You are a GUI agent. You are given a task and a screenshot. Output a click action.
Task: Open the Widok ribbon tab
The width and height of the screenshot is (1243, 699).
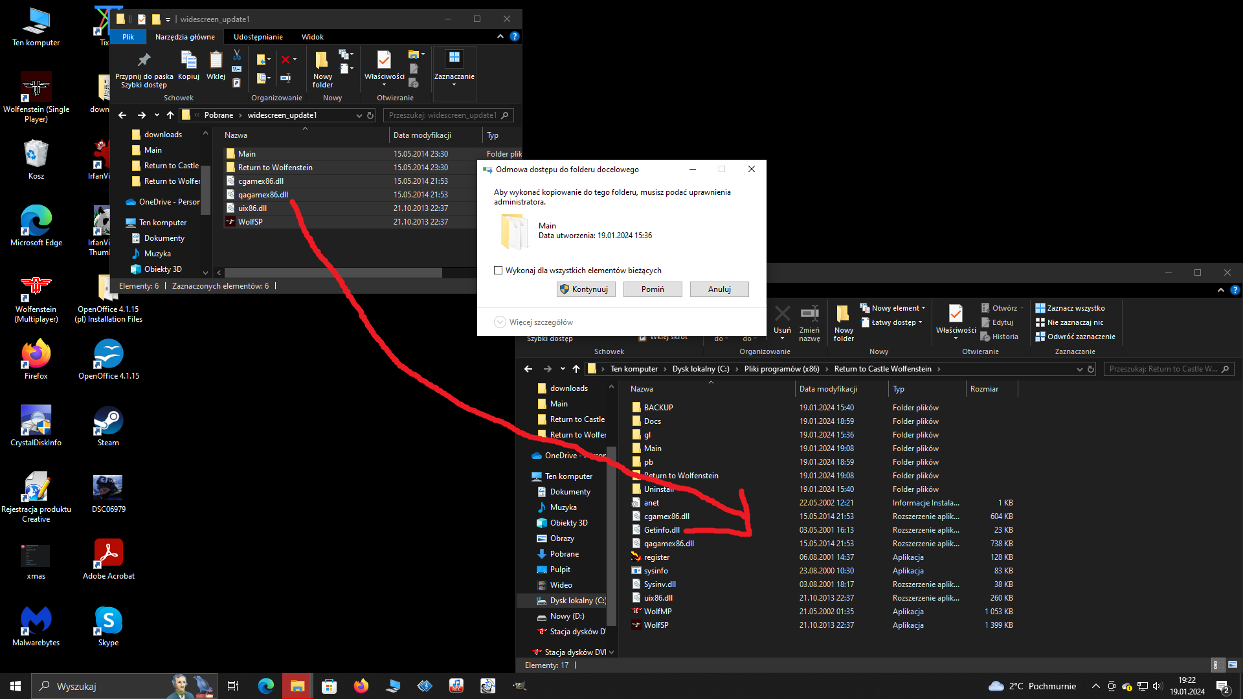pyautogui.click(x=312, y=37)
